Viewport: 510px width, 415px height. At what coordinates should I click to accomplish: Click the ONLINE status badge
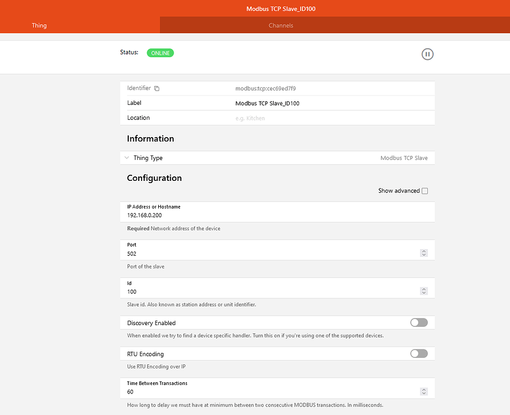[x=160, y=53]
